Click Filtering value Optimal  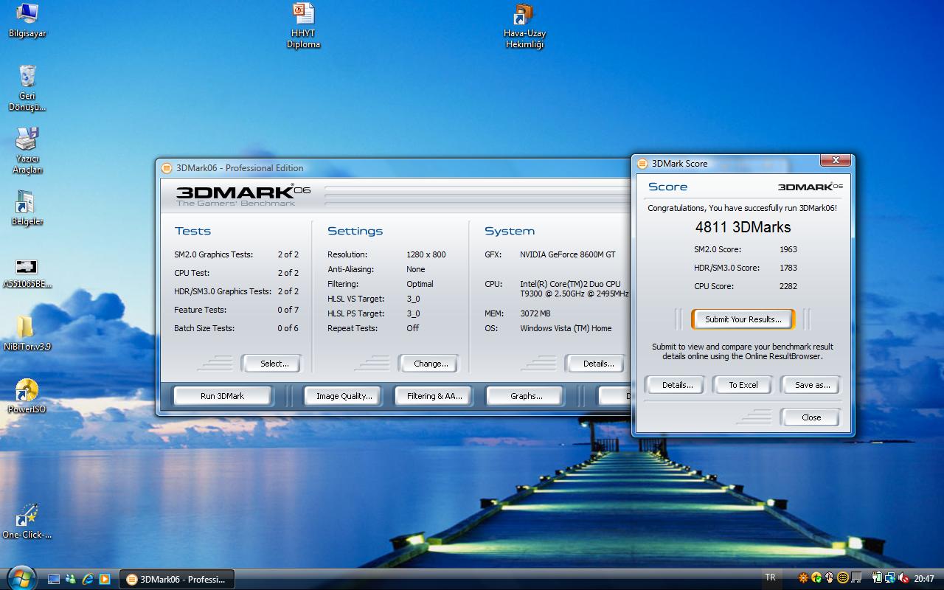[420, 284]
